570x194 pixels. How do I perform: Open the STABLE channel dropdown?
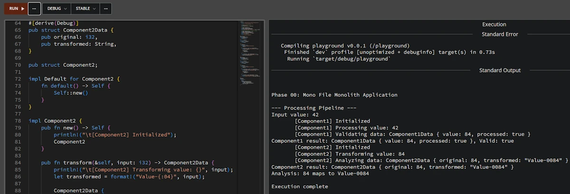(x=85, y=9)
